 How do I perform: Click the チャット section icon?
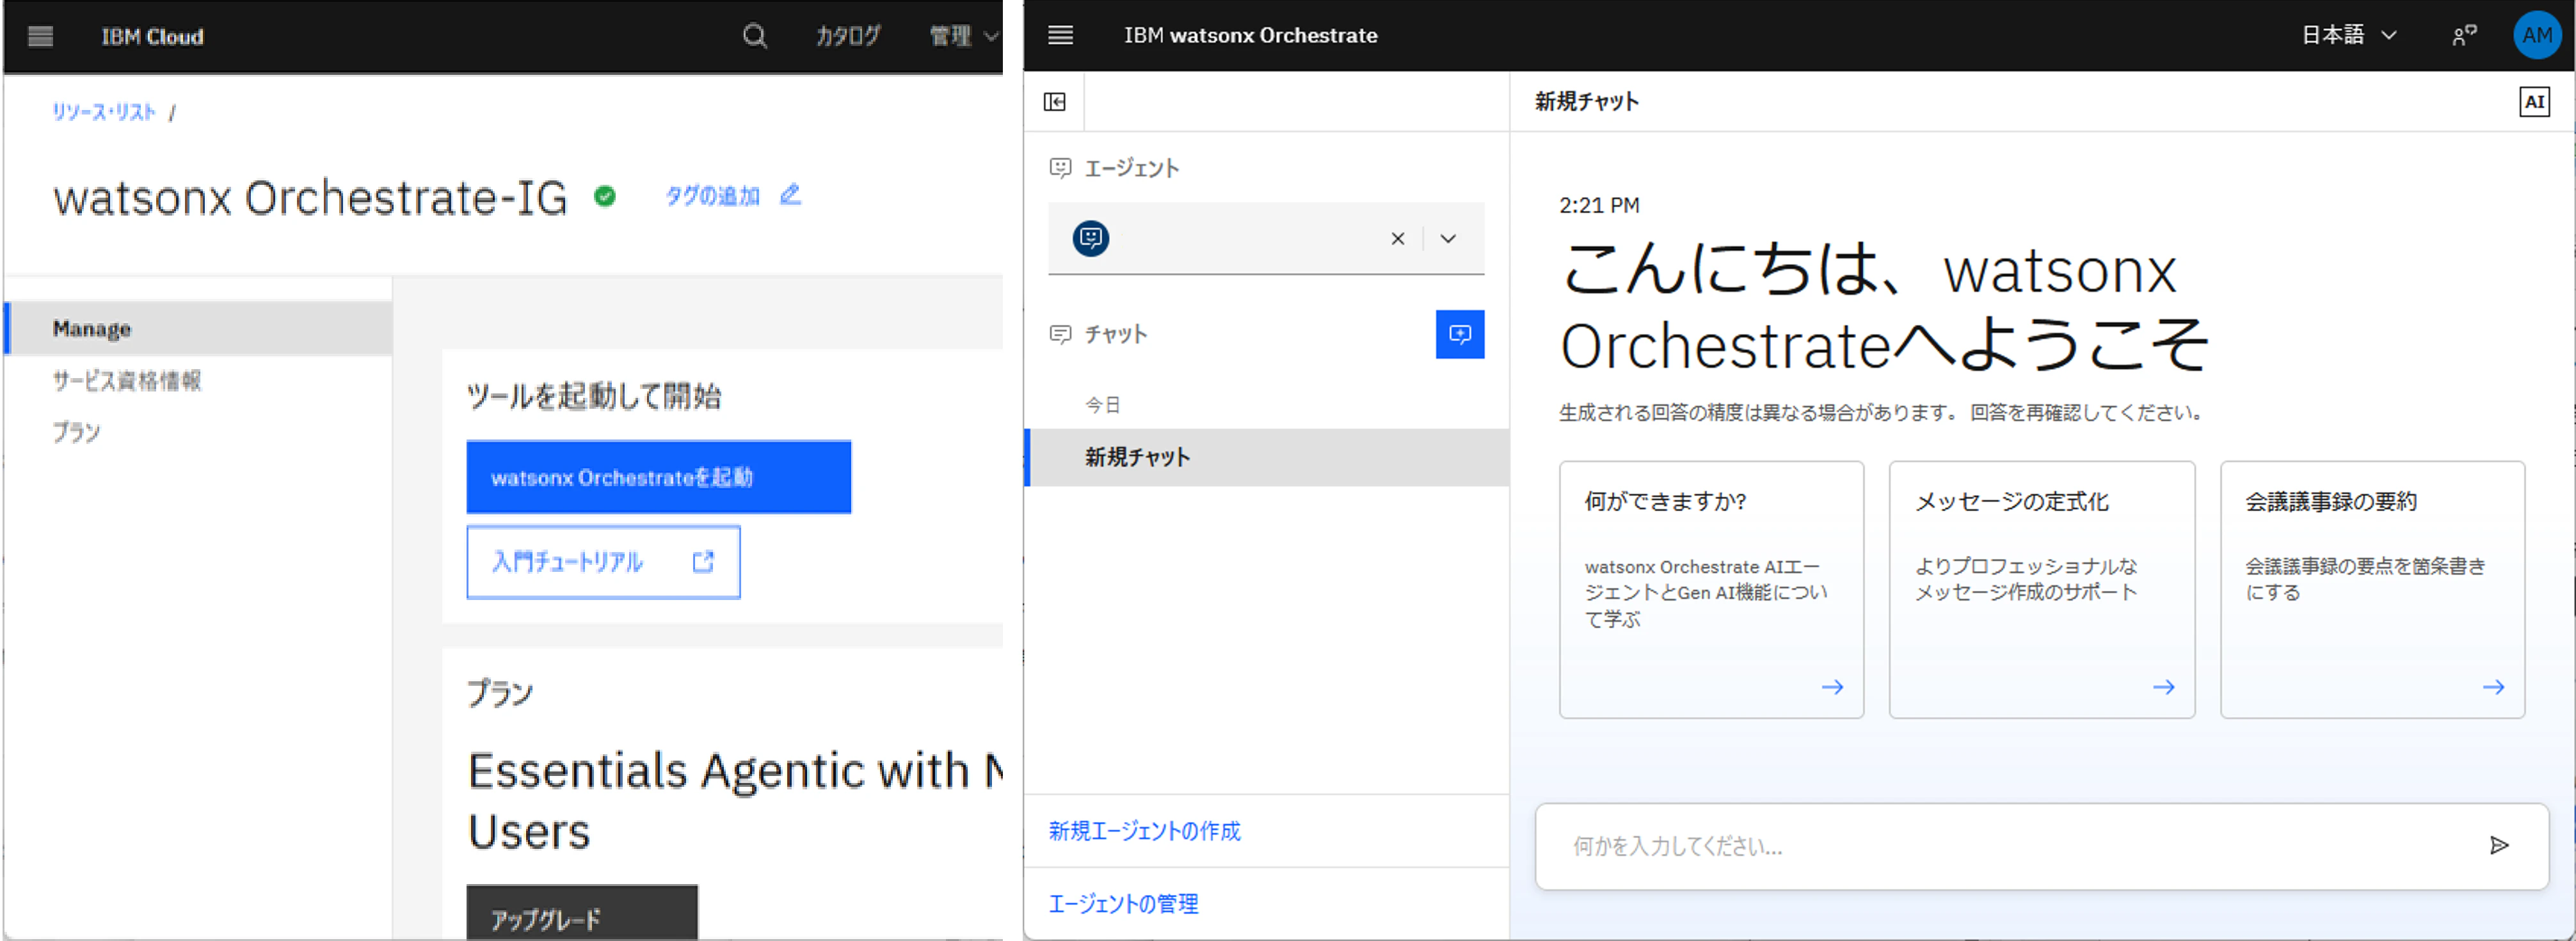(x=1060, y=334)
